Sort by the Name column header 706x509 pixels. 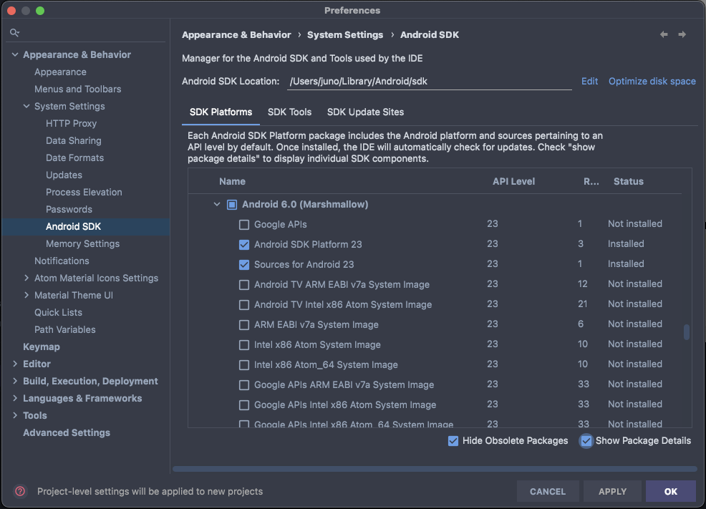[232, 181]
